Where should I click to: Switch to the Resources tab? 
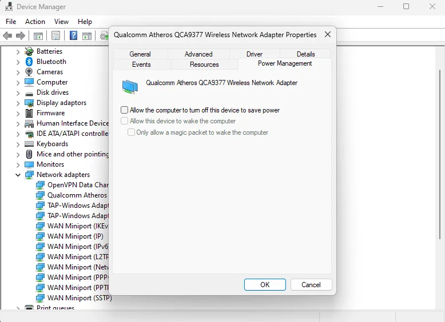[x=204, y=65]
